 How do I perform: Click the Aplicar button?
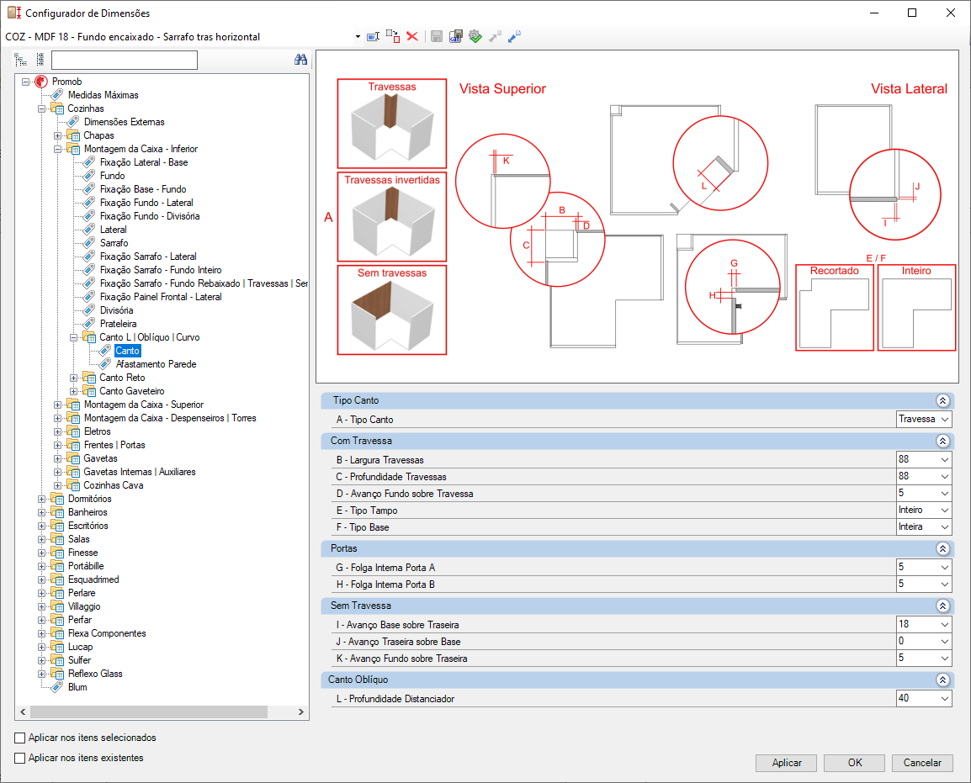[x=787, y=763]
